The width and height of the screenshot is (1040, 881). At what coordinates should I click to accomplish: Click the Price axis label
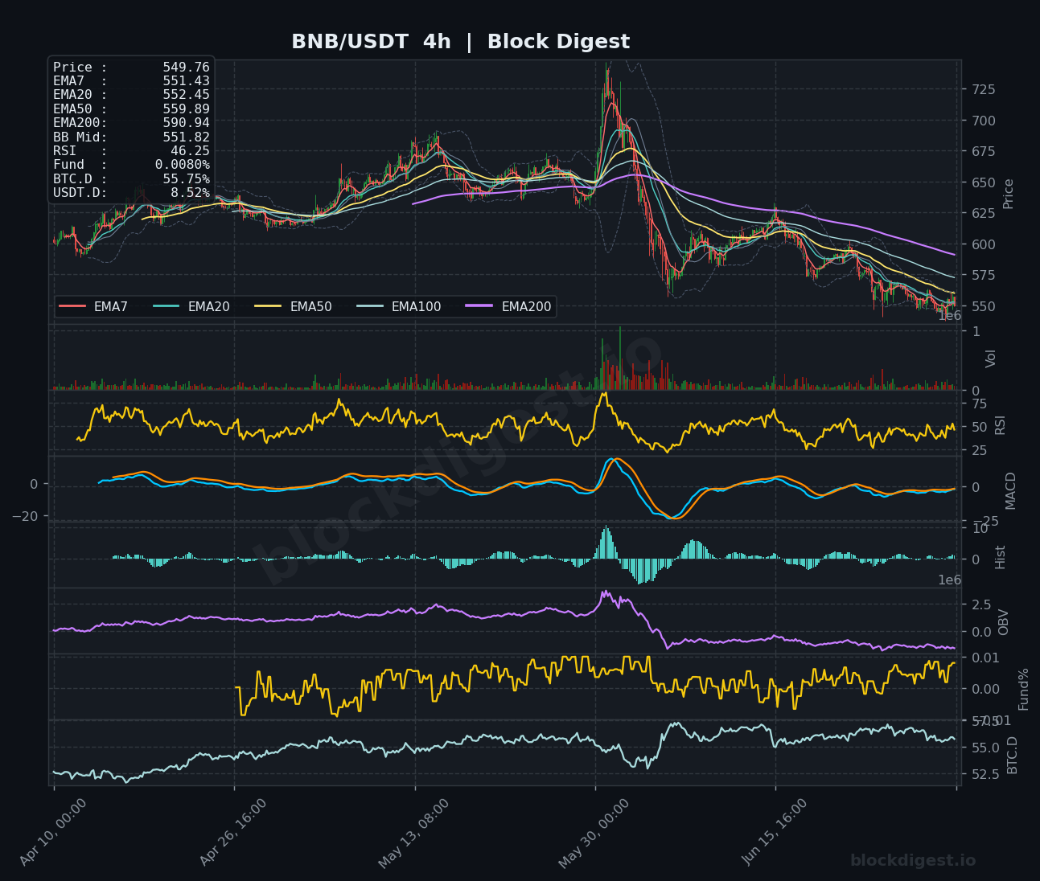(1009, 193)
